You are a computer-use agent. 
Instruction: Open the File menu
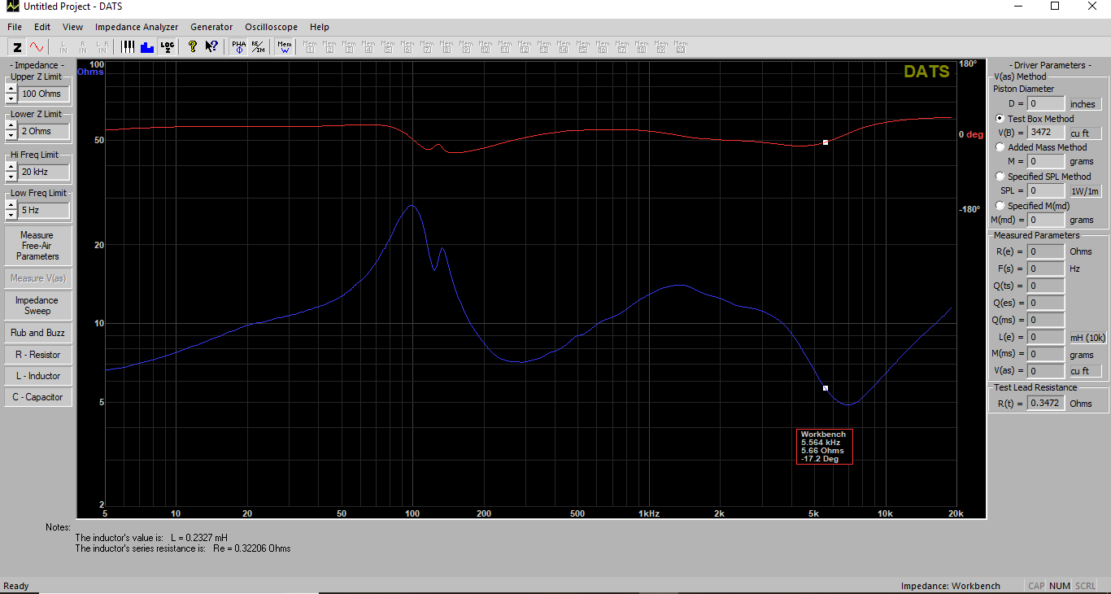15,27
